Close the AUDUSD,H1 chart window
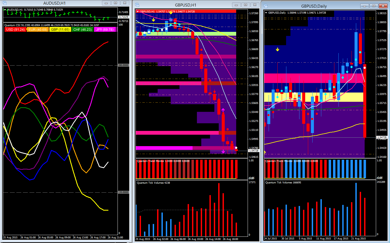This screenshot has height=243, width=390. pos(125,3)
